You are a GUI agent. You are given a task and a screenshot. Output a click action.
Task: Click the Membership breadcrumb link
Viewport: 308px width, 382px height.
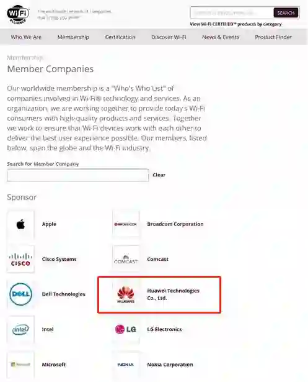point(25,58)
